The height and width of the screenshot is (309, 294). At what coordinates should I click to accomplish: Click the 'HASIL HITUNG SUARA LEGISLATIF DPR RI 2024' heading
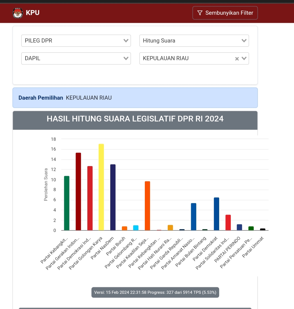pyautogui.click(x=135, y=119)
